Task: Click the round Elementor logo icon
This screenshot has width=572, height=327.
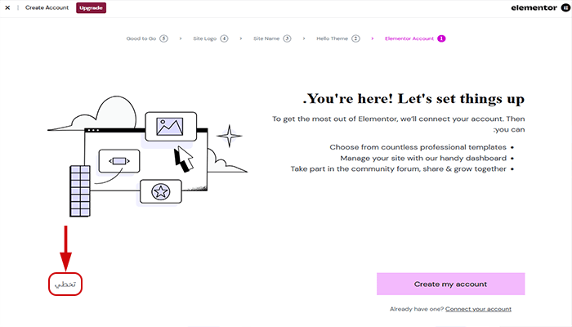Action: pos(564,8)
